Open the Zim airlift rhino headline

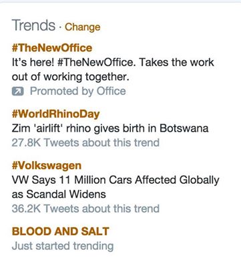[x=110, y=128]
